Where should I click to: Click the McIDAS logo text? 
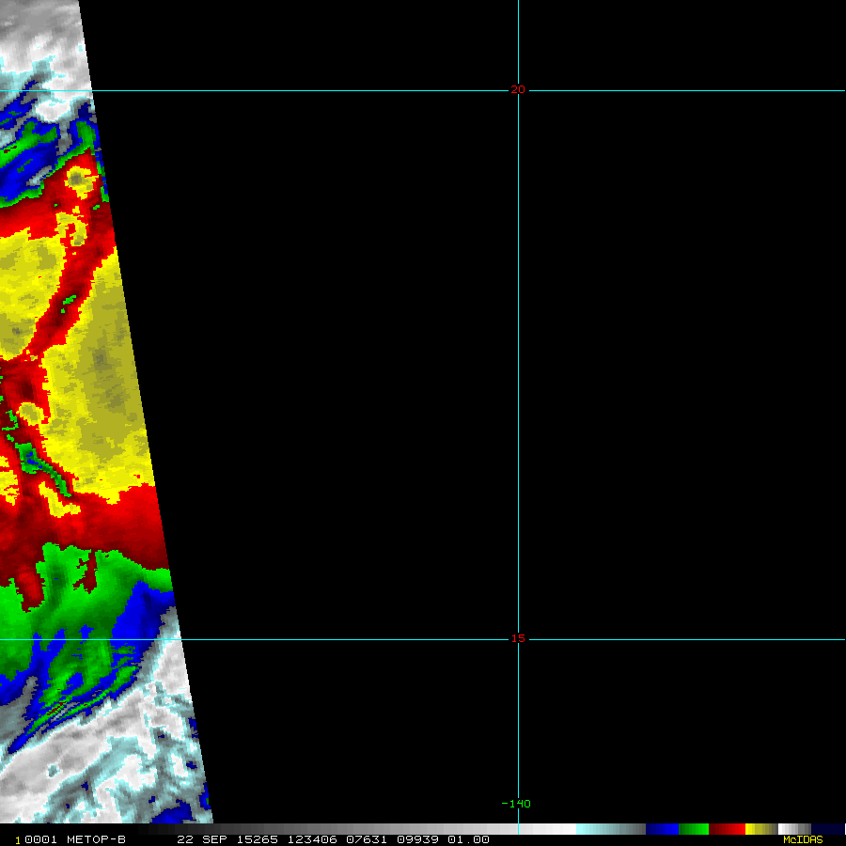coord(803,839)
